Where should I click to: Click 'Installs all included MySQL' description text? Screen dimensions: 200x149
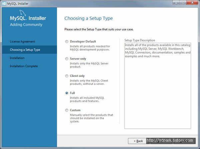click(87, 99)
